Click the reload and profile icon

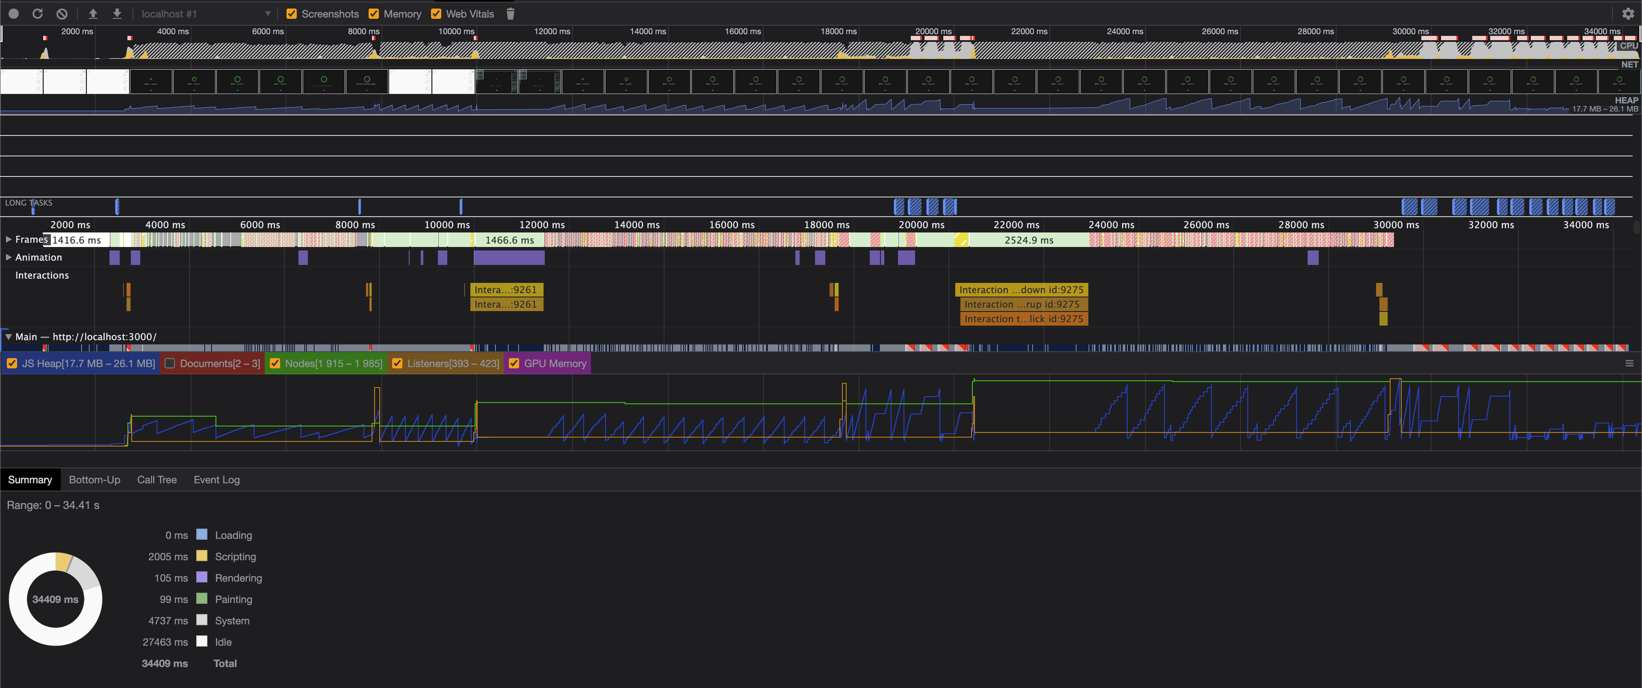pyautogui.click(x=38, y=13)
